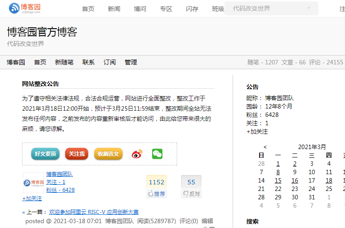The height and width of the screenshot is (228, 345).
Task: Click the search magnifier icon
Action: click(309, 7)
